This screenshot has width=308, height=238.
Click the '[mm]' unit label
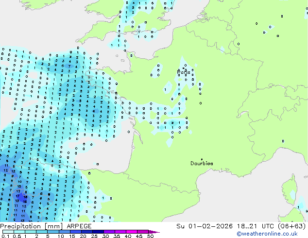click(x=53, y=226)
